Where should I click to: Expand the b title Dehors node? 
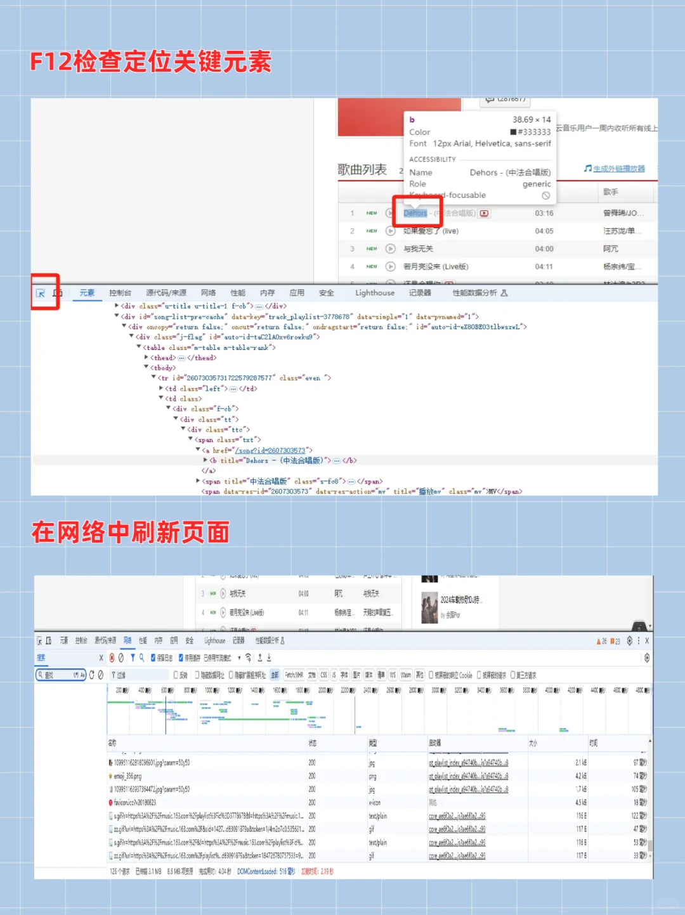coord(205,460)
